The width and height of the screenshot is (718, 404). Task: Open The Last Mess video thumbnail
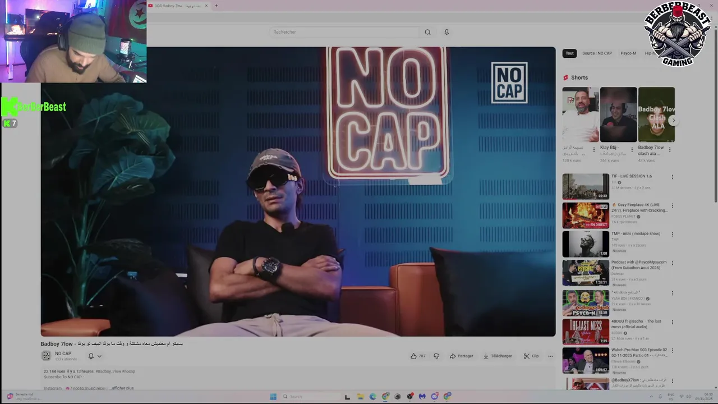click(586, 331)
